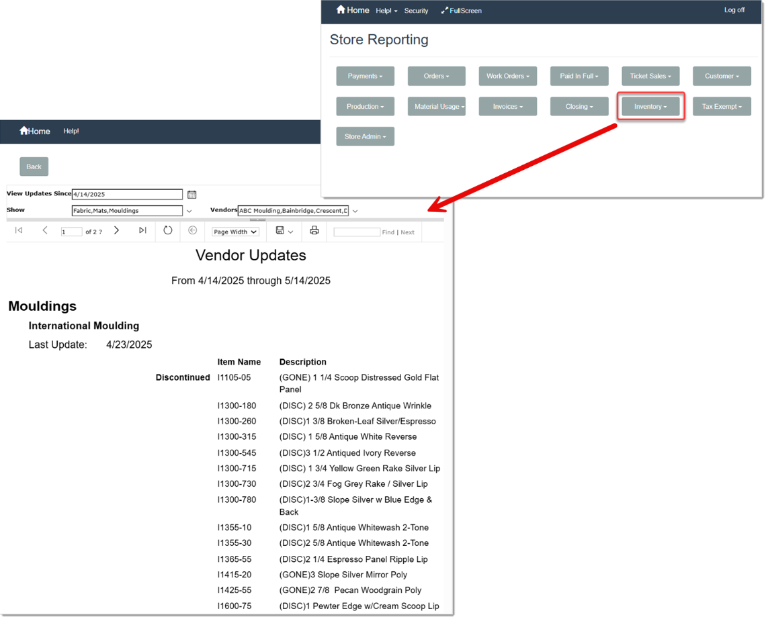Advance to the next report page

click(x=116, y=230)
